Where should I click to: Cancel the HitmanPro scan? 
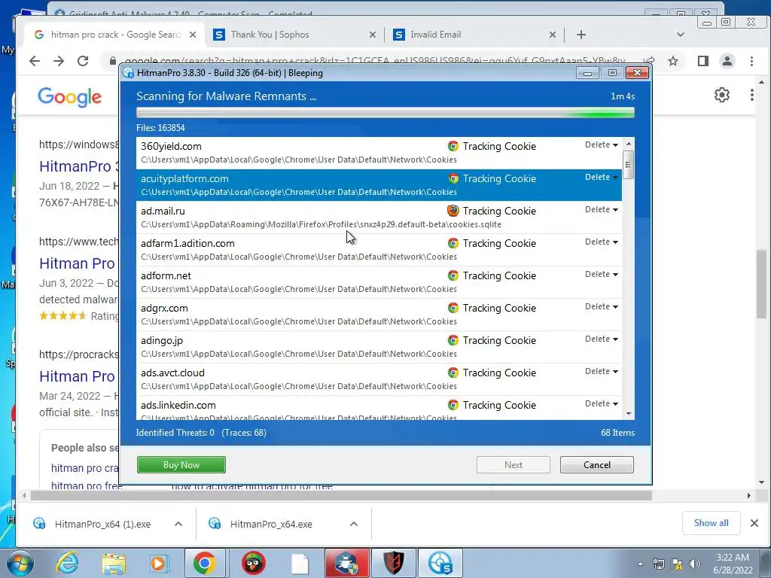(597, 465)
